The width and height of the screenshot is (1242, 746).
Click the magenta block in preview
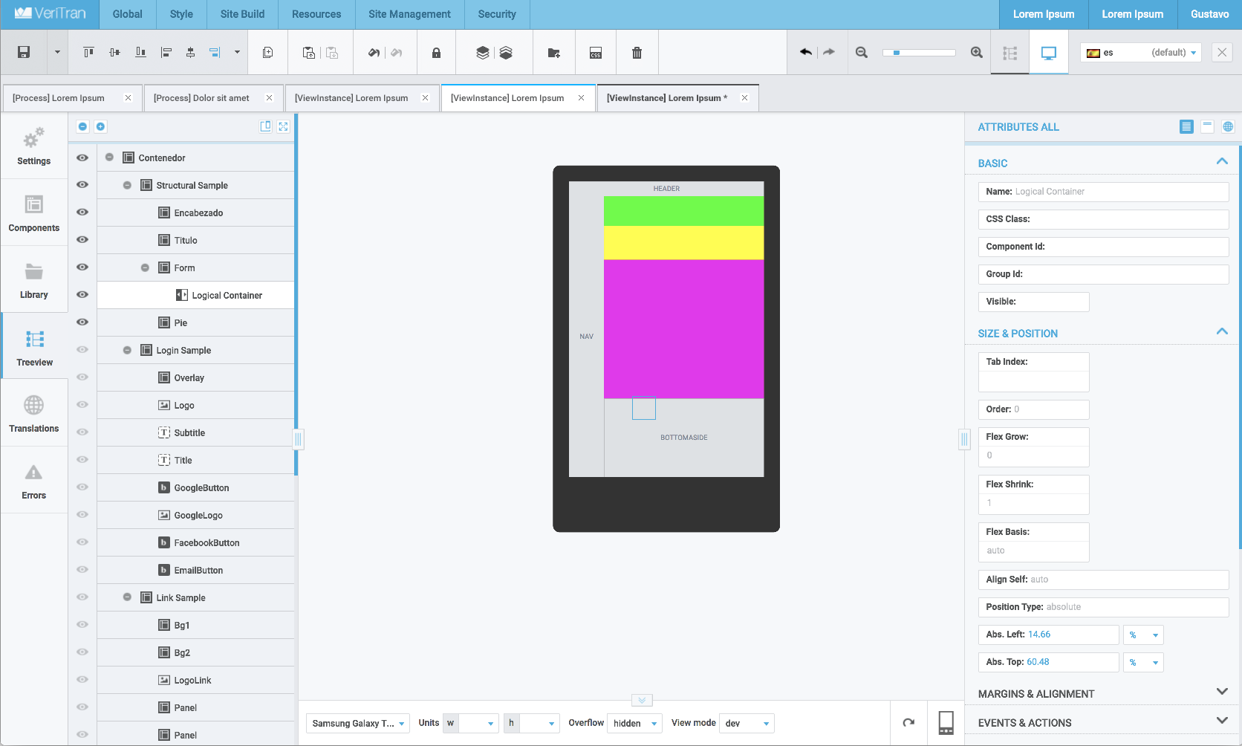683,328
